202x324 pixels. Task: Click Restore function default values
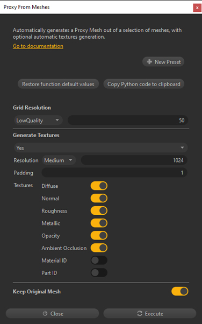pyautogui.click(x=58, y=84)
